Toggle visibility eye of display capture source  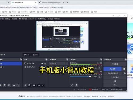click(x=42, y=63)
